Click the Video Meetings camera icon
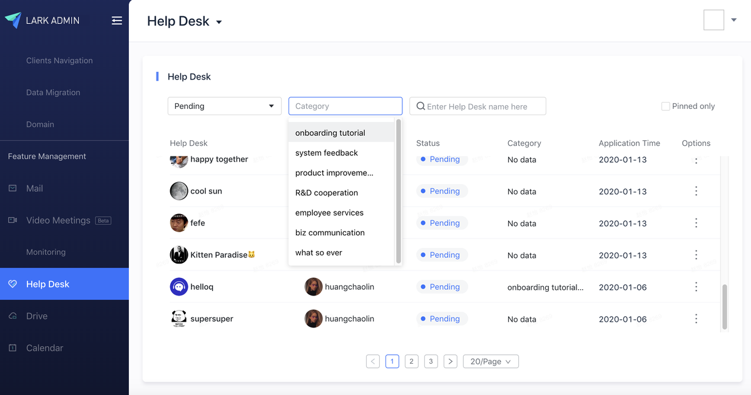751x395 pixels. tap(13, 220)
